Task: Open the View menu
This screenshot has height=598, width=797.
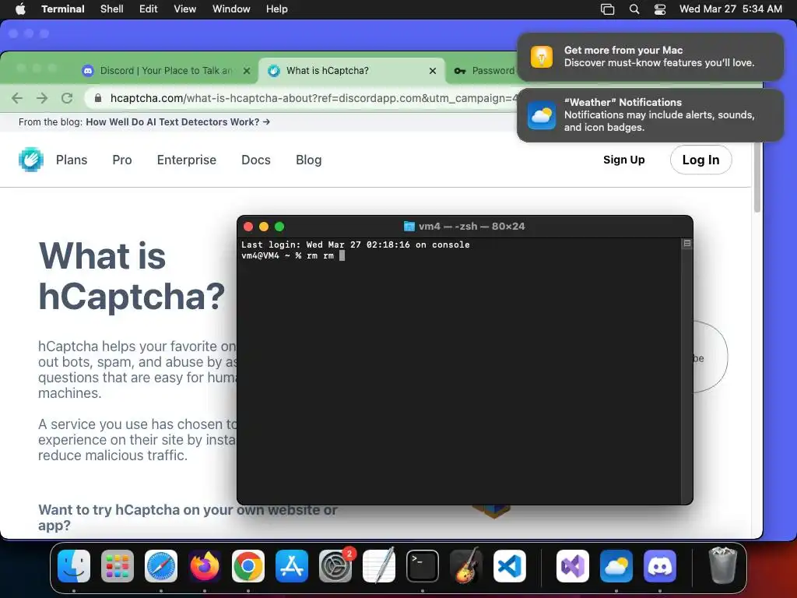Action: 185,9
